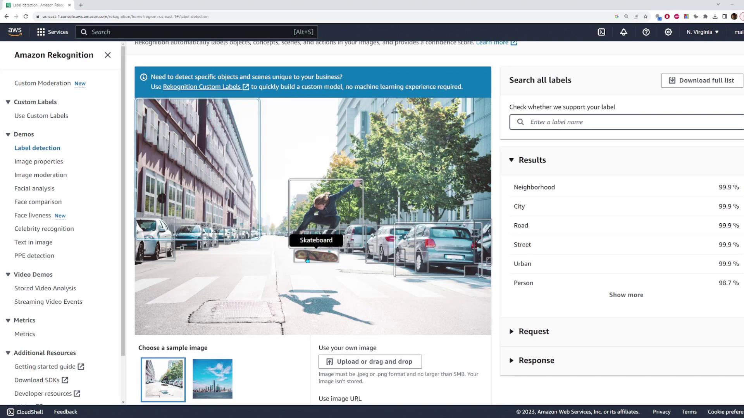Open the help question mark icon
Viewport: 744px width, 418px height.
pyautogui.click(x=646, y=32)
